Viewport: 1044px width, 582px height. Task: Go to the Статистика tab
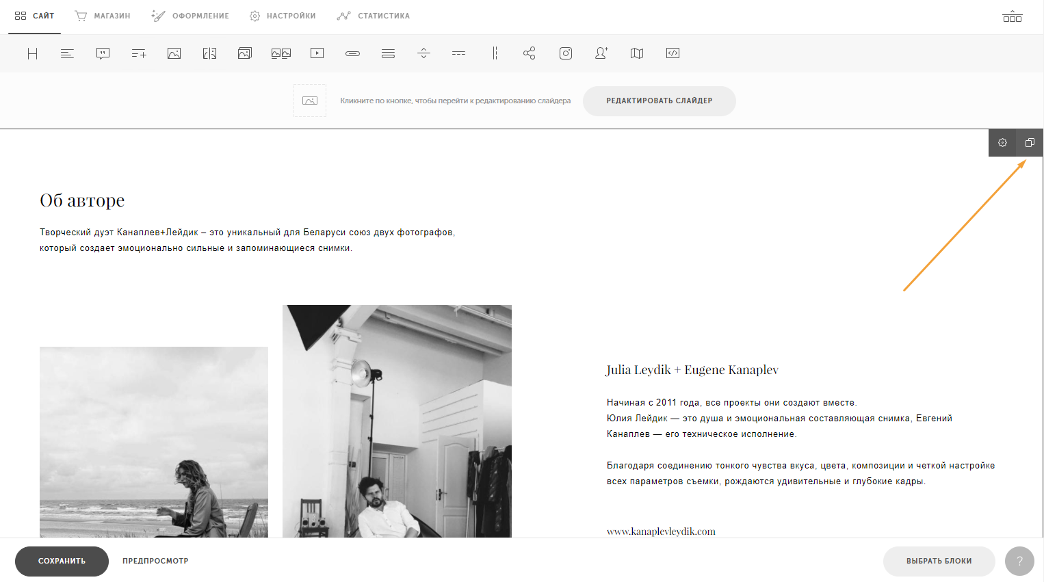[x=374, y=16]
